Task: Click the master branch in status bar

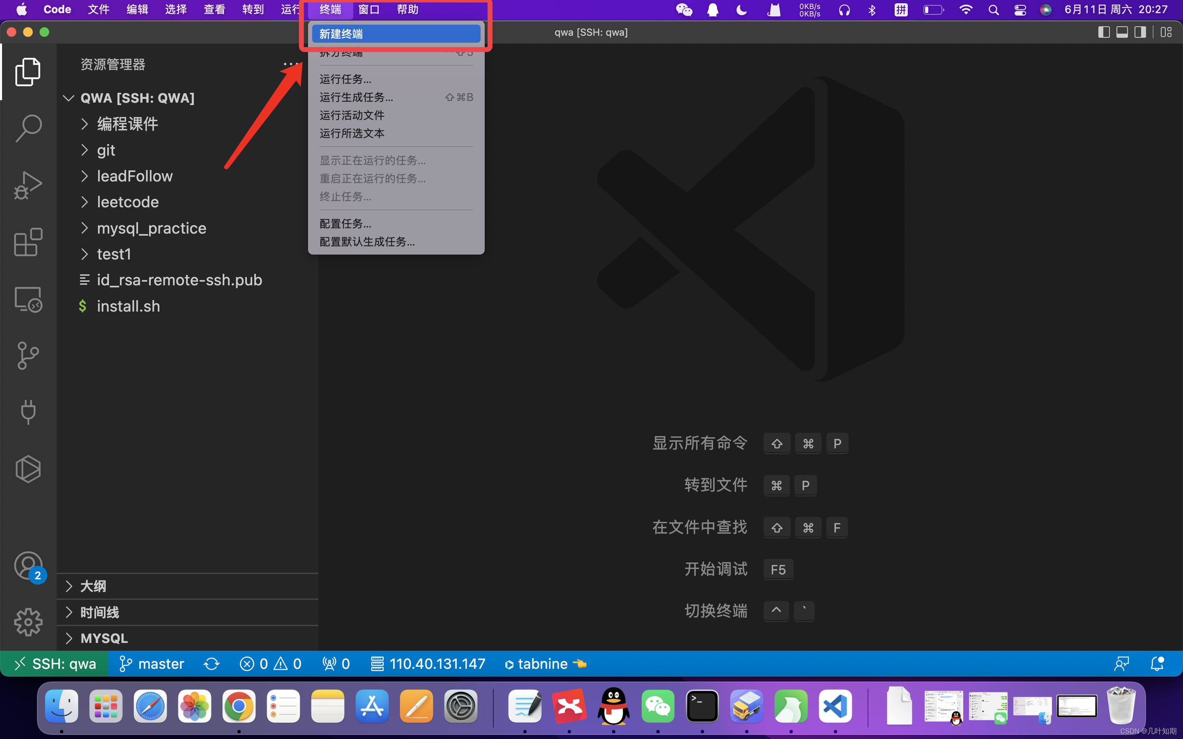Action: coord(152,664)
